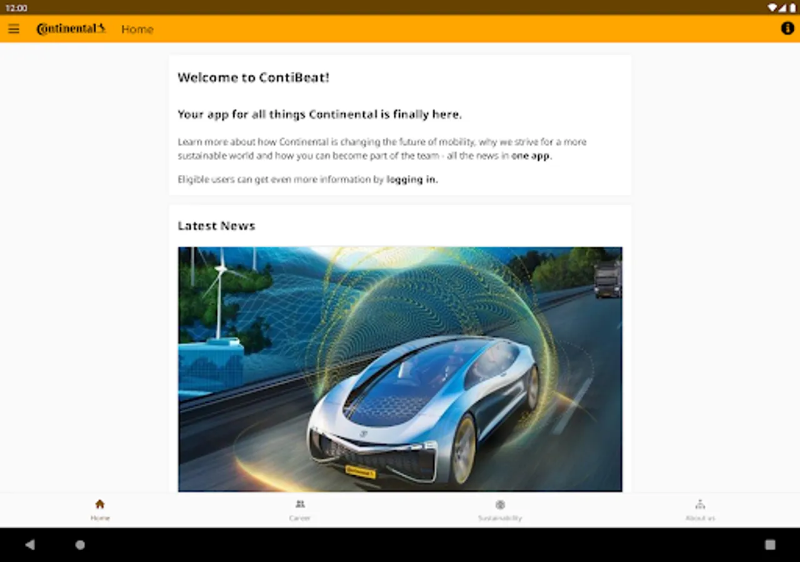Tap the info icon in the app bar
800x562 pixels.
click(787, 28)
